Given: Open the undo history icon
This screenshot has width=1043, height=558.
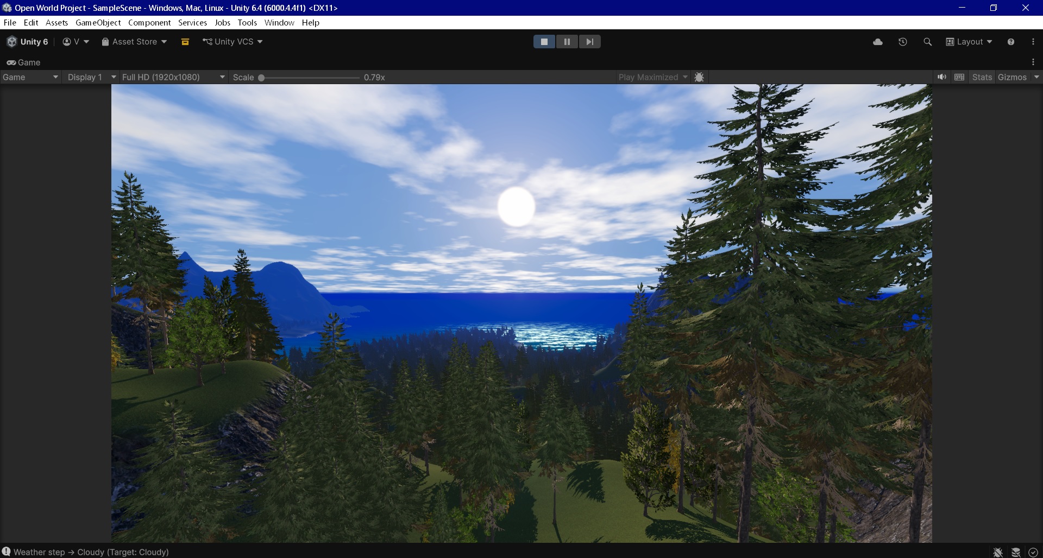Looking at the screenshot, I should 903,42.
